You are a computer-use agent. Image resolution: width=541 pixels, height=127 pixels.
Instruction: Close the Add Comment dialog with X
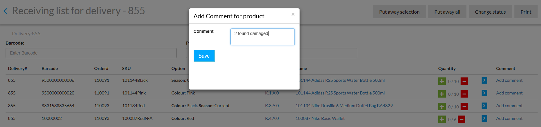[x=293, y=14]
